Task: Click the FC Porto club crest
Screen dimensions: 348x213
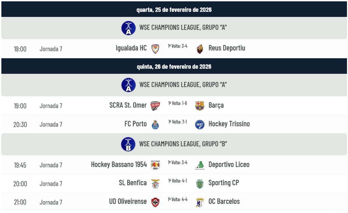Action: point(155,124)
